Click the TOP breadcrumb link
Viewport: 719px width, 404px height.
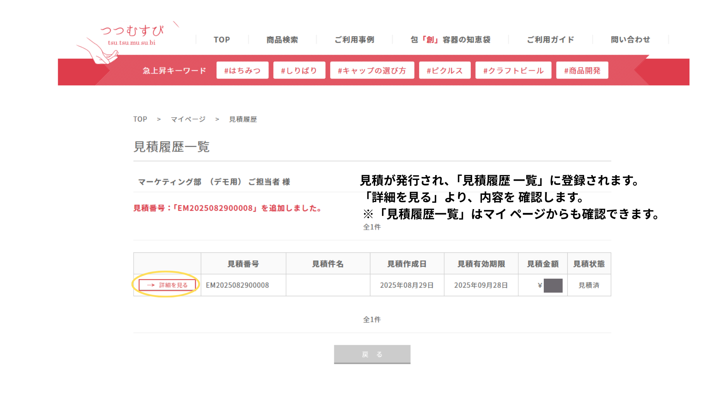click(140, 119)
